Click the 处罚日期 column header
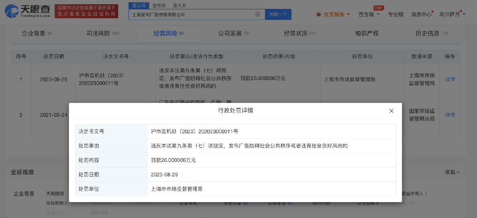Viewport: 477px width, 218px height. pos(53,57)
